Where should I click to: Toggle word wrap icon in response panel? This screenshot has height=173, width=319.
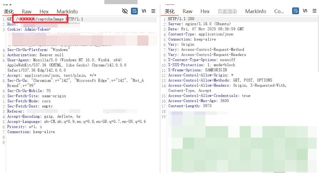(x=295, y=11)
